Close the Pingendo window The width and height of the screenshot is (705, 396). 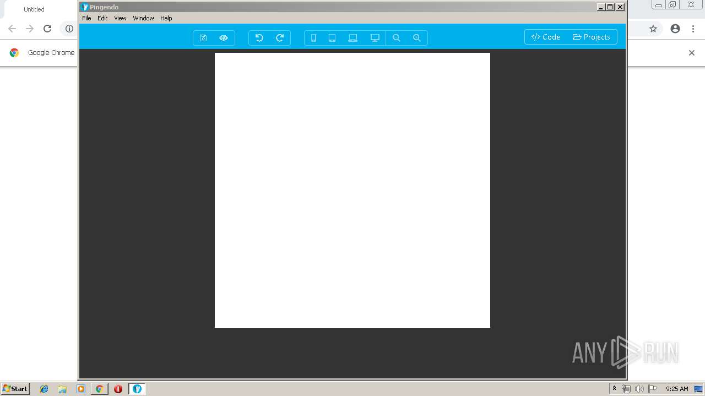[x=620, y=7]
